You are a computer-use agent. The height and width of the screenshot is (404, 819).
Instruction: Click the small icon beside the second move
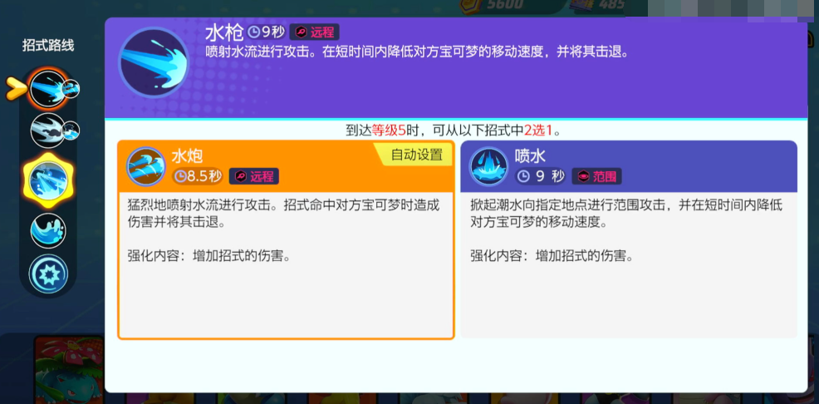pos(71,131)
